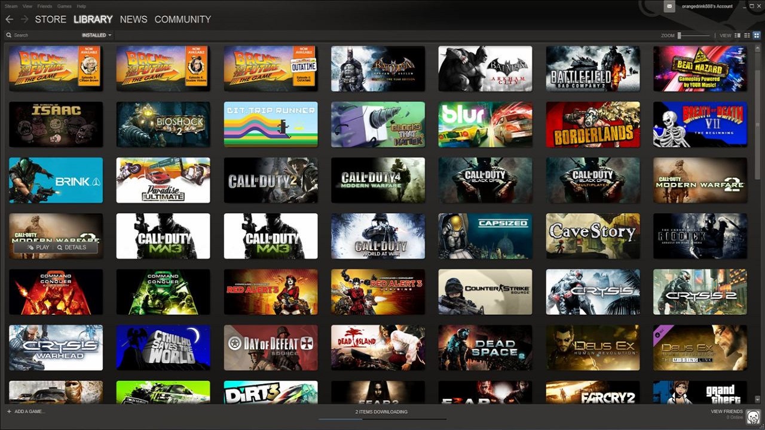
Task: Go forward with the right arrow
Action: [24, 20]
